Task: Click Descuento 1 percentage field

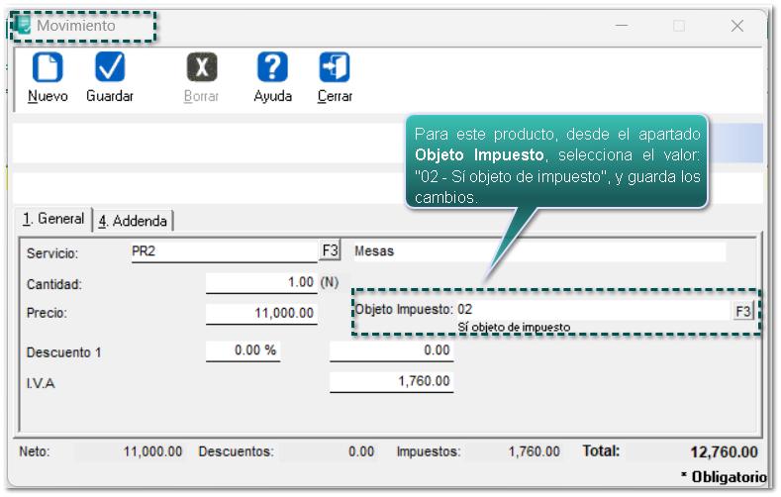Action: (x=243, y=351)
